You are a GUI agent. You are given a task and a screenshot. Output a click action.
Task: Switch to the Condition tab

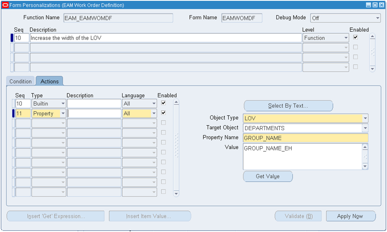[x=21, y=82]
